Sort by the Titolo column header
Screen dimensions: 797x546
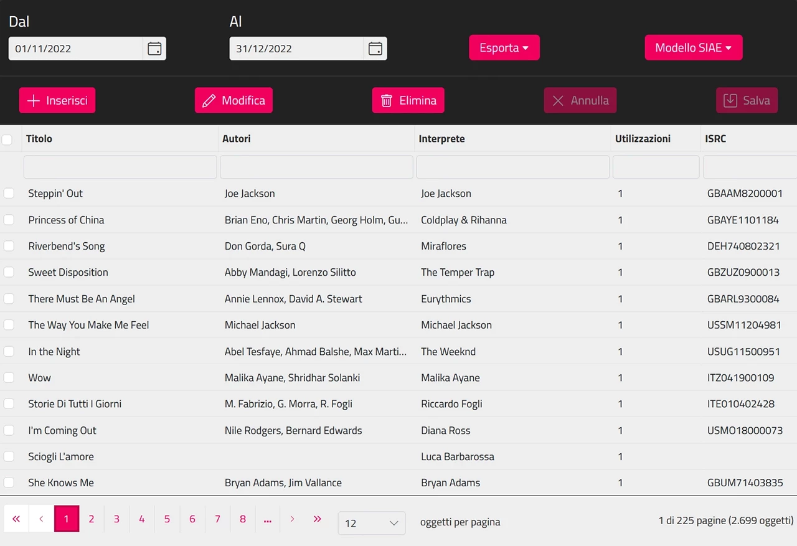pos(39,139)
